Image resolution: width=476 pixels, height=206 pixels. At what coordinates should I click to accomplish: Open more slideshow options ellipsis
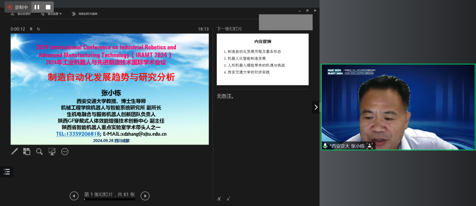65,152
